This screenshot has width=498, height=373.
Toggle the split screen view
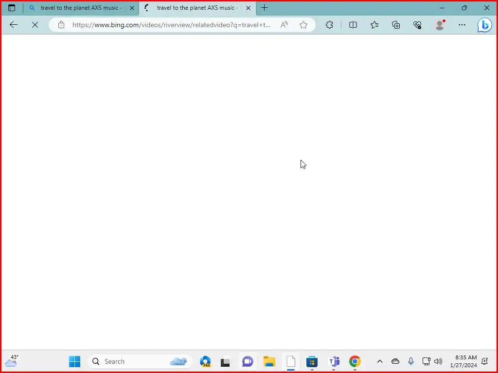(x=353, y=25)
